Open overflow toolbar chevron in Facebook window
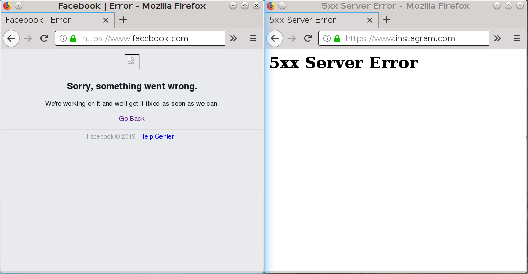The image size is (528, 274). 233,38
